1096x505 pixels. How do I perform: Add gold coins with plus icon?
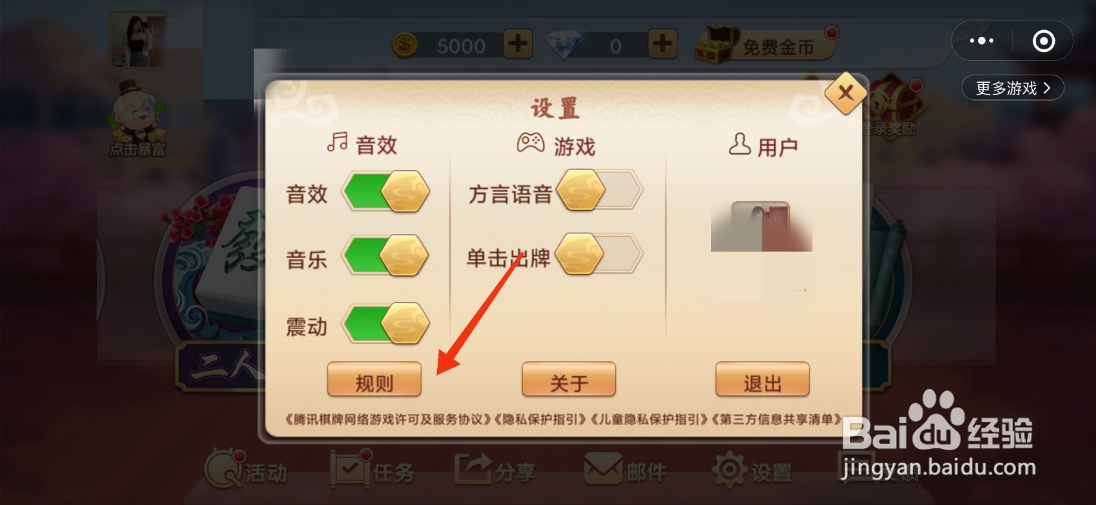[518, 44]
